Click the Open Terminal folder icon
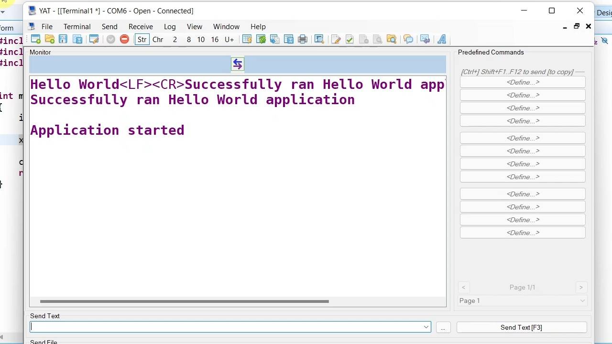Viewport: 612px width, 344px height. tap(50, 39)
